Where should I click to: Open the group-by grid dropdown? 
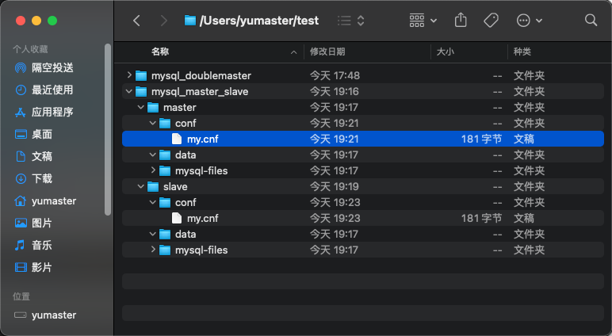tap(423, 21)
